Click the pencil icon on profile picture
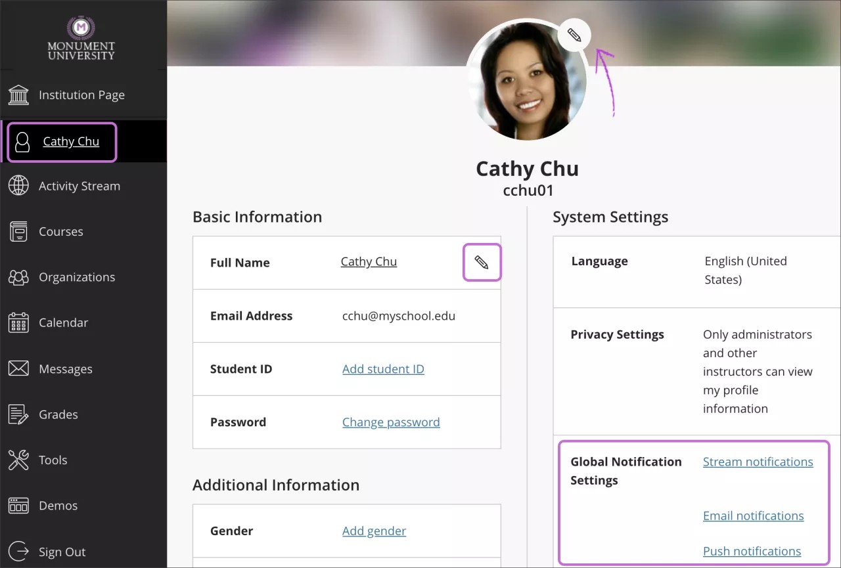 click(x=573, y=35)
